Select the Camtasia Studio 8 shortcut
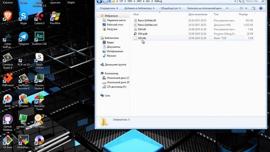 point(8,61)
